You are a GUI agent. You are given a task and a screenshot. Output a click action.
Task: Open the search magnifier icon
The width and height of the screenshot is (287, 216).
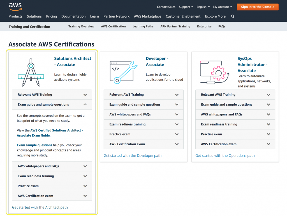click(232, 16)
